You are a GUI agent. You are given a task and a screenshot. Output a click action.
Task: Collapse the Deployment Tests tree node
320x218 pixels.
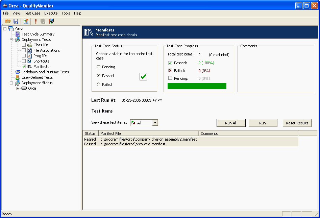point(11,40)
